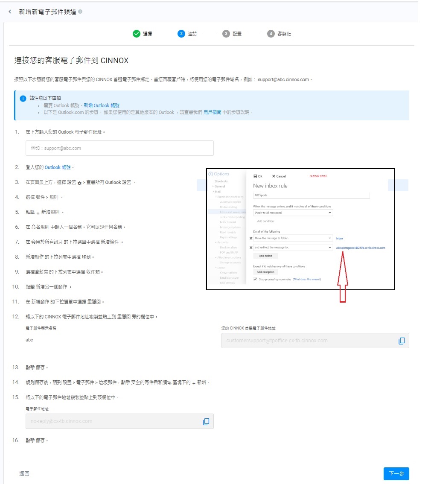431x484 pixels.
Task: Click the display name value abc
Action: click(x=29, y=340)
